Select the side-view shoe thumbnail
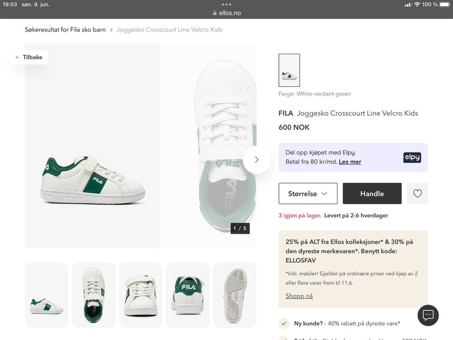453x340 pixels. (x=46, y=295)
